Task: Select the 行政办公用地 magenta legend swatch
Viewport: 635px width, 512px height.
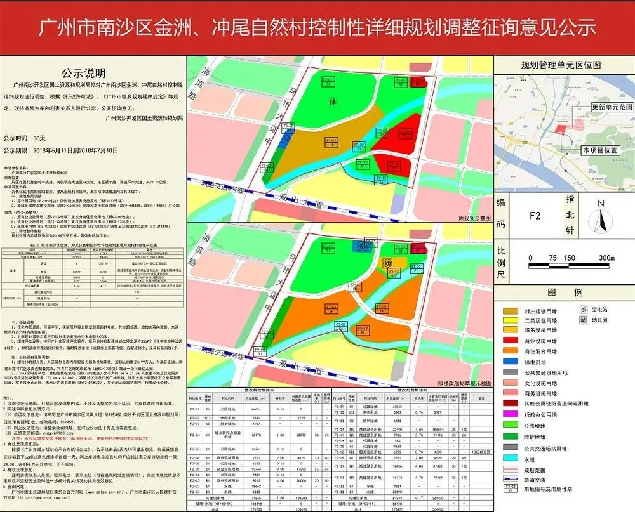Action: 511,414
